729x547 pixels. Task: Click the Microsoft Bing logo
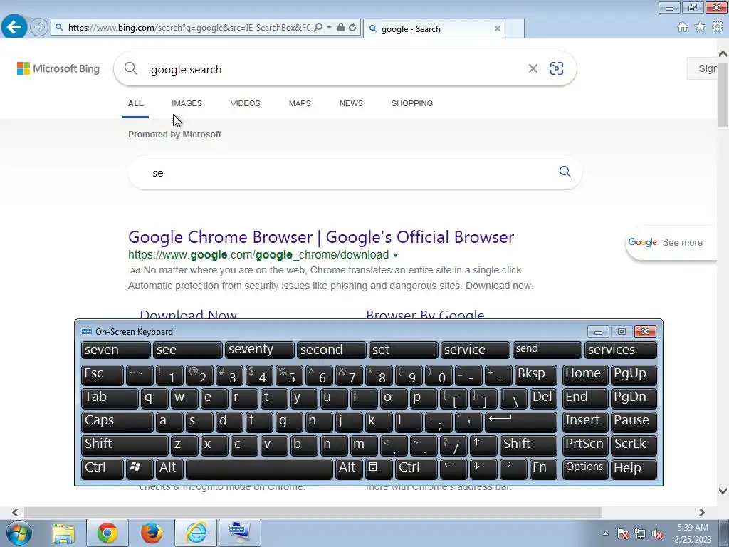point(58,68)
